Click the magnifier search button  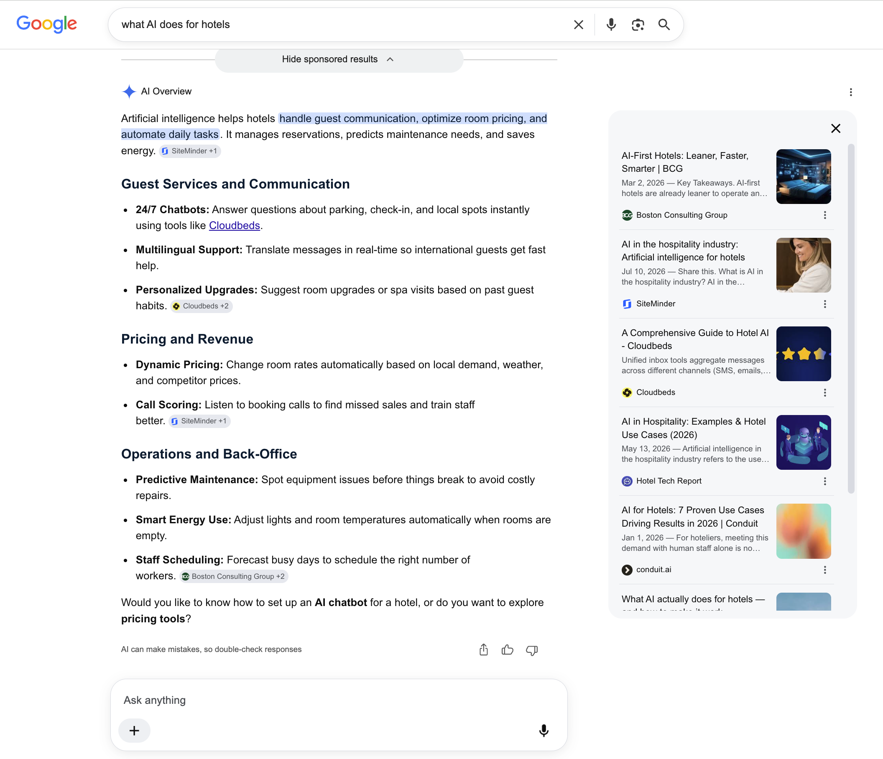(664, 25)
